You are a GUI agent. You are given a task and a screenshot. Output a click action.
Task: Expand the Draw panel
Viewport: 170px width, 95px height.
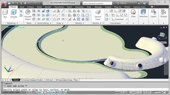(60, 23)
